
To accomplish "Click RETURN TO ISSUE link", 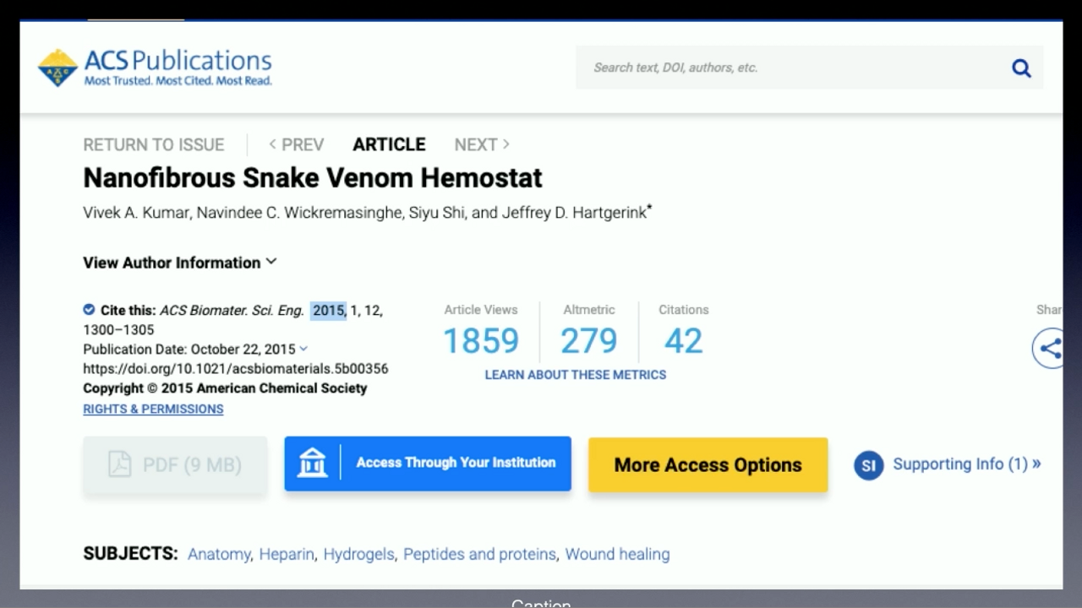I will coord(153,144).
